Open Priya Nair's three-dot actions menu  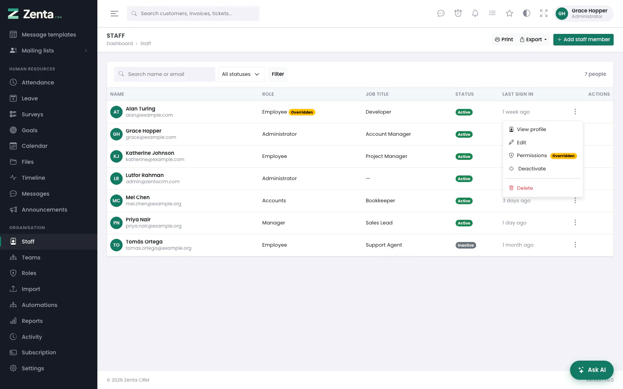click(575, 223)
